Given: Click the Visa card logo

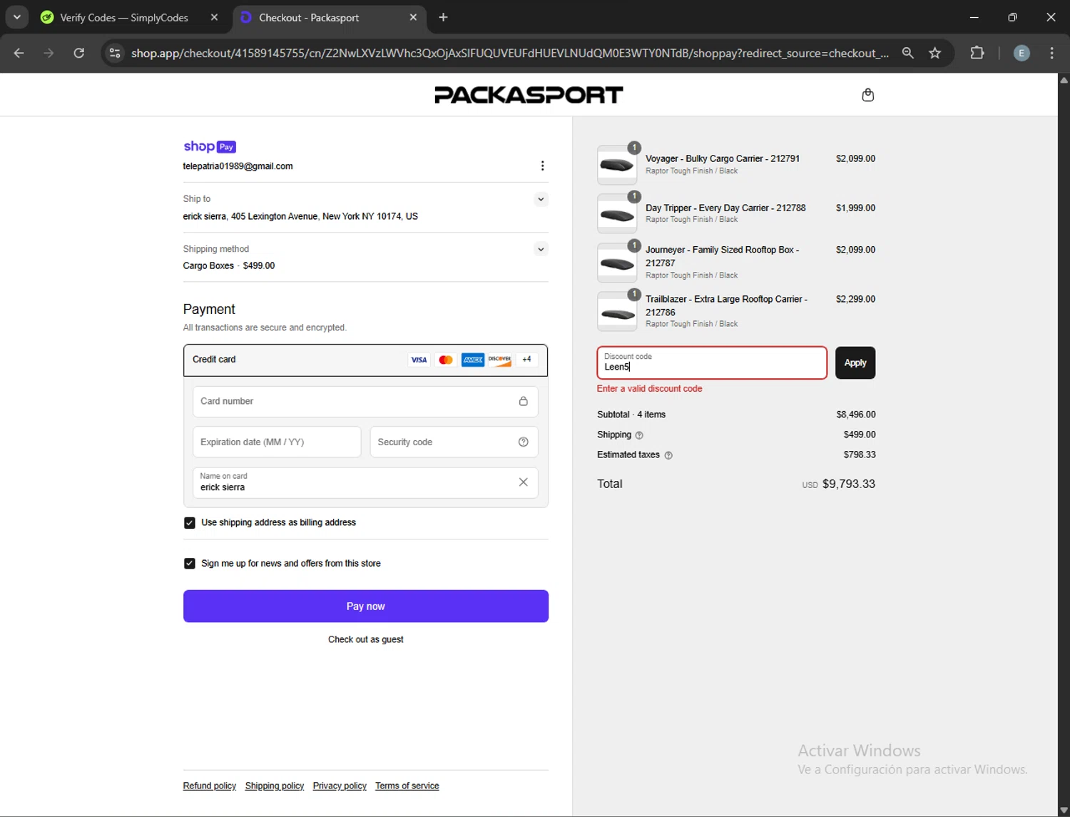Looking at the screenshot, I should point(419,360).
